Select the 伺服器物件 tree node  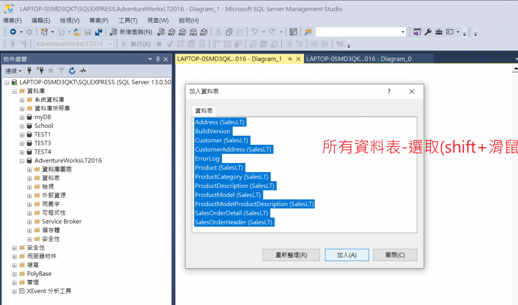(41, 256)
